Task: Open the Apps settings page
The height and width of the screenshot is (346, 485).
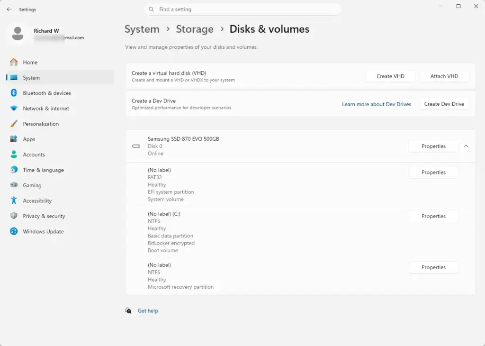Action: (x=60, y=139)
